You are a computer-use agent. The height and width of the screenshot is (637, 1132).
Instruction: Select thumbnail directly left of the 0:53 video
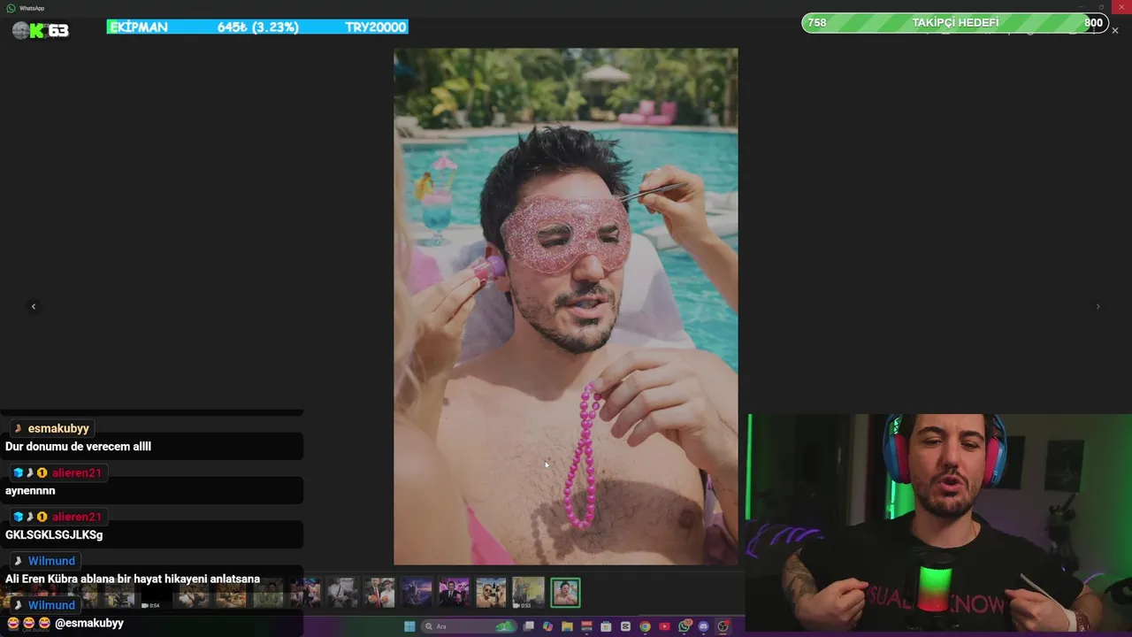pyautogui.click(x=491, y=593)
